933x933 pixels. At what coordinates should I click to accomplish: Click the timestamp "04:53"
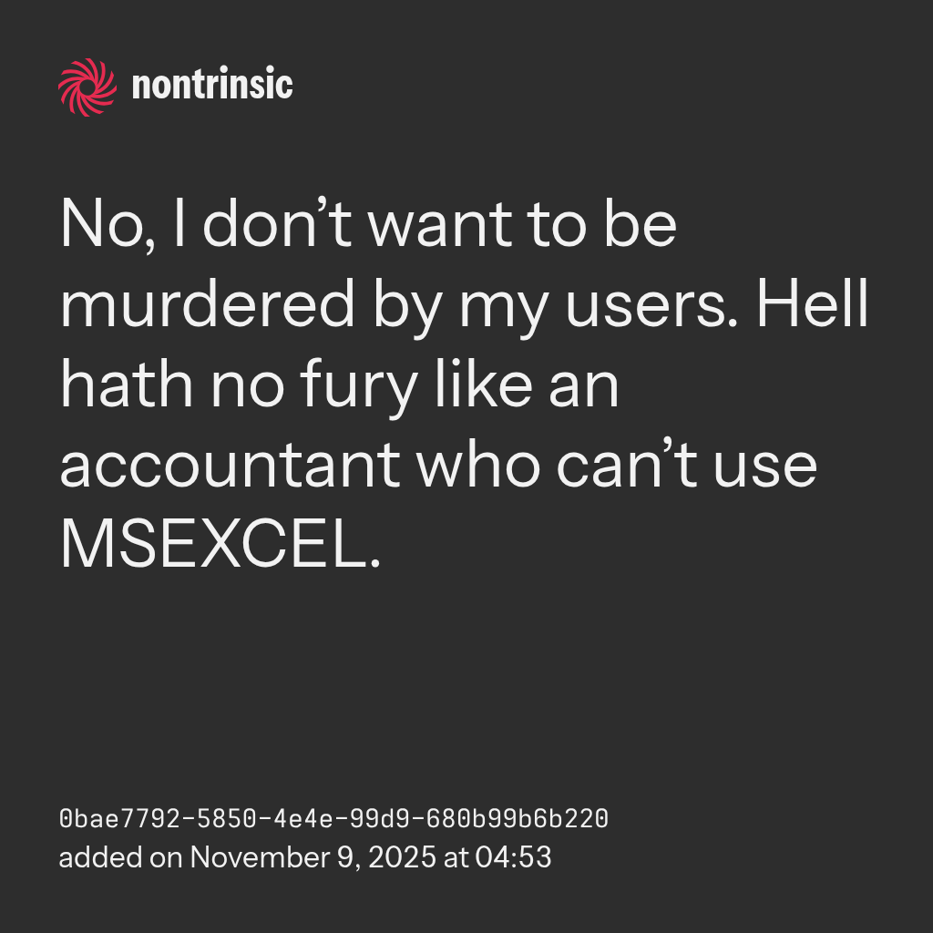(513, 857)
